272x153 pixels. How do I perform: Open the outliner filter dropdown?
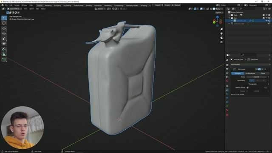click(x=265, y=9)
